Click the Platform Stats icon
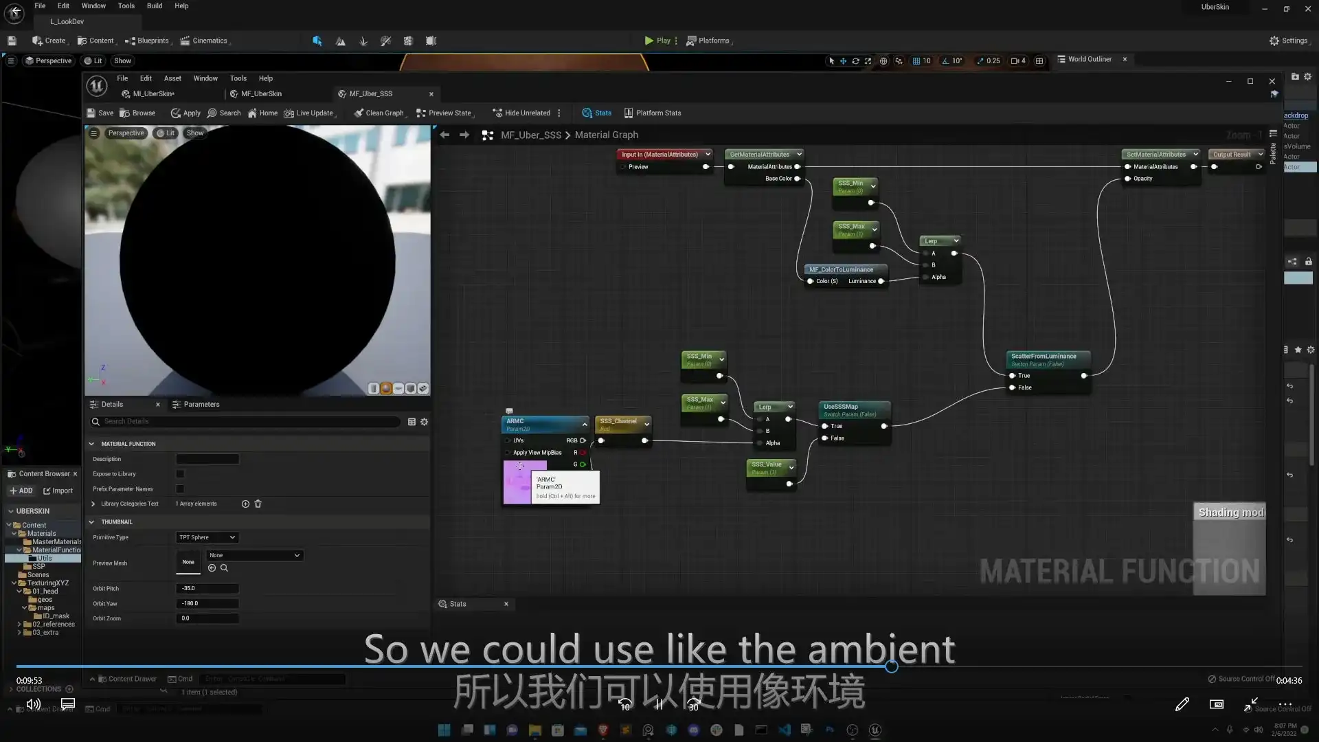The height and width of the screenshot is (742, 1319). (628, 113)
